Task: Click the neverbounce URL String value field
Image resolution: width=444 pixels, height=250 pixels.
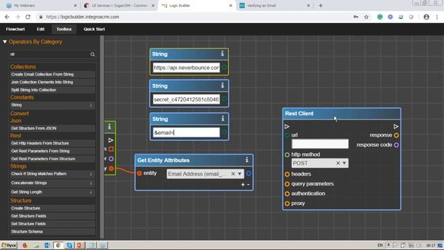Action: click(187, 67)
